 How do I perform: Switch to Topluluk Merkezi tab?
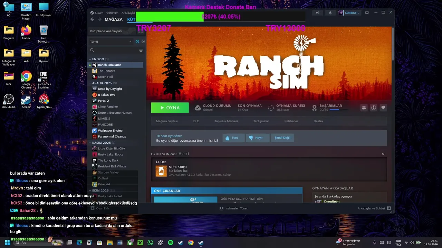(x=226, y=121)
